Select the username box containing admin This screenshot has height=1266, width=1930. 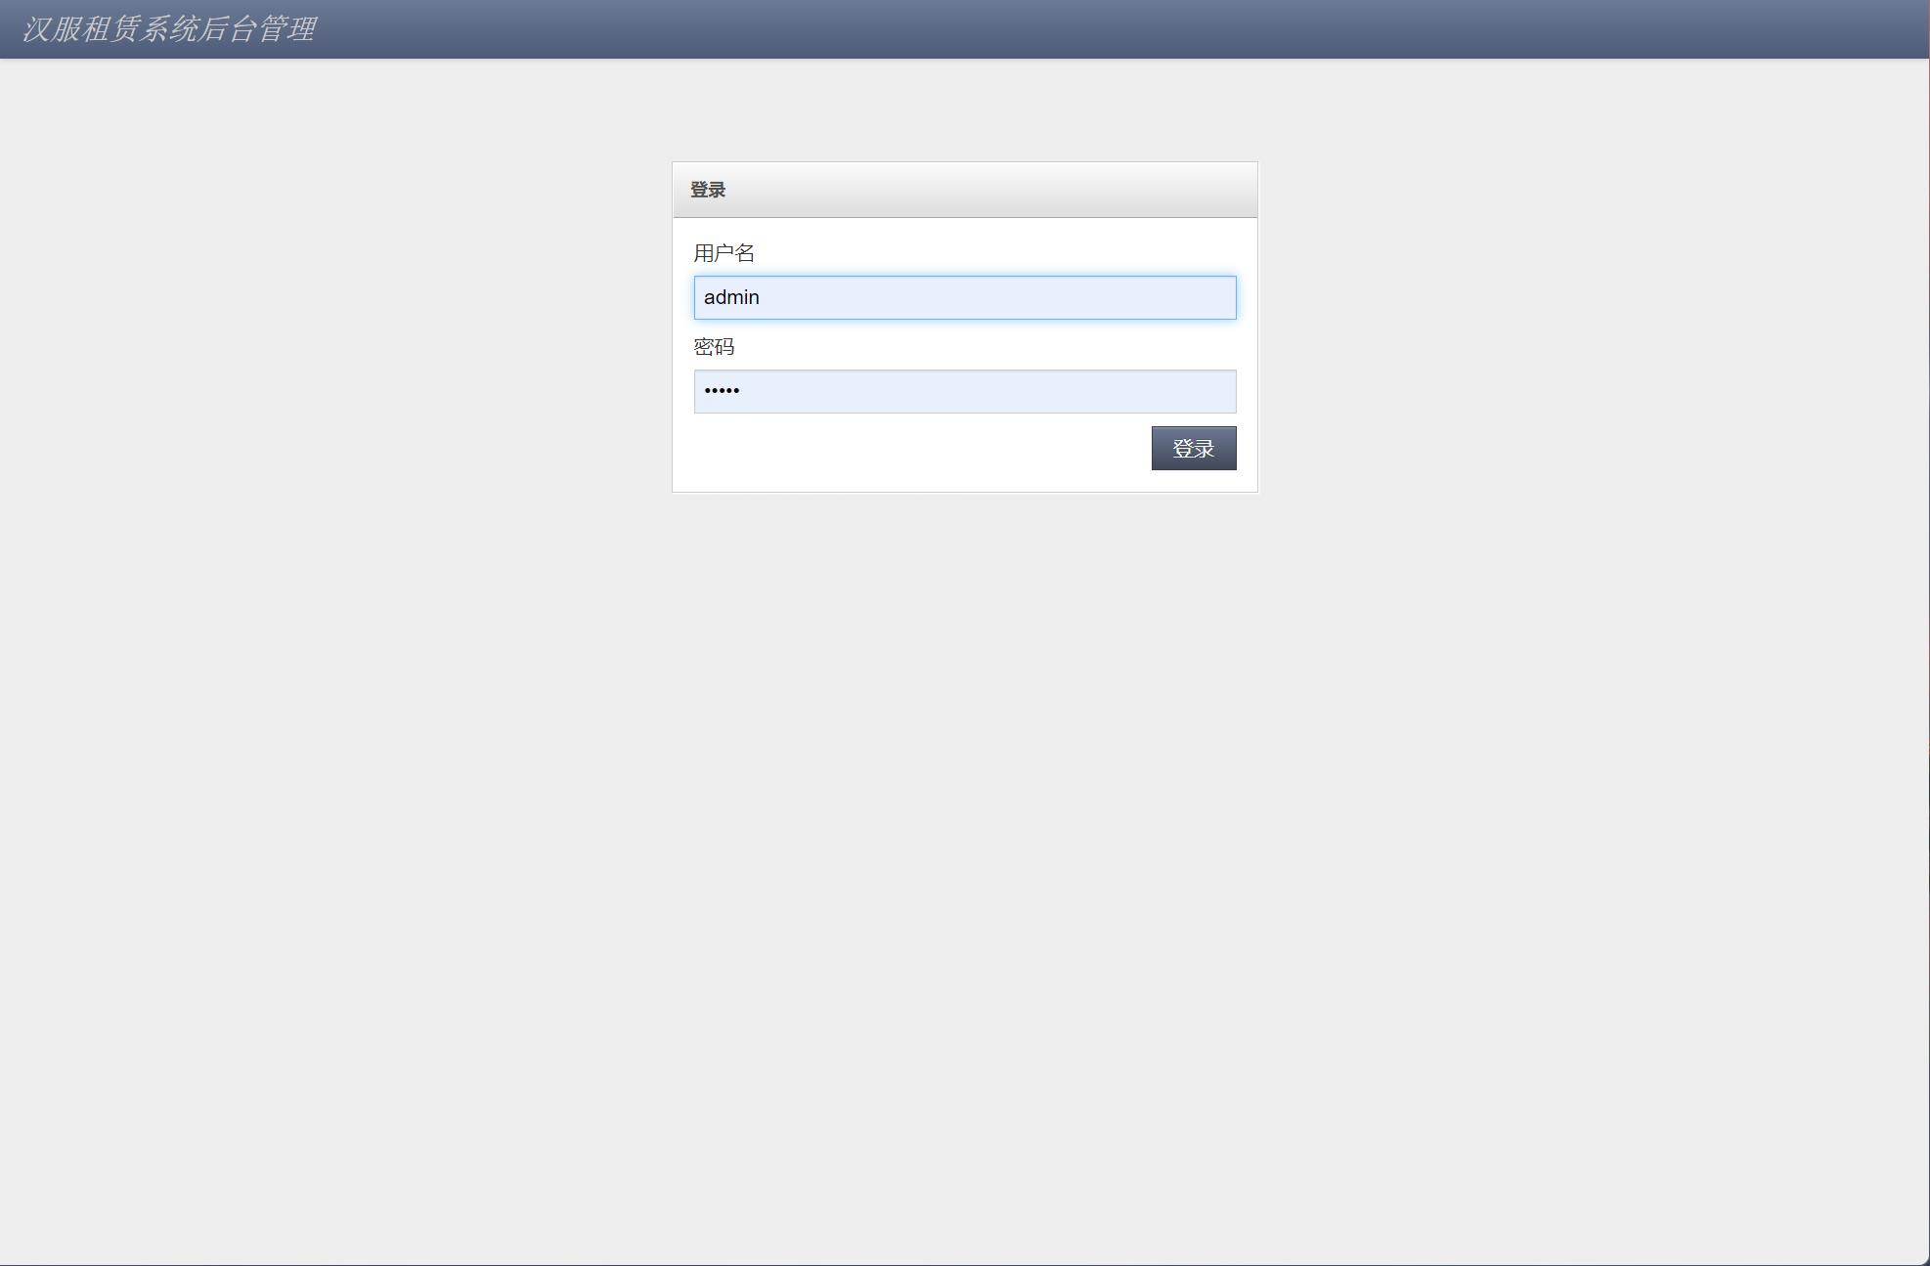click(x=964, y=297)
